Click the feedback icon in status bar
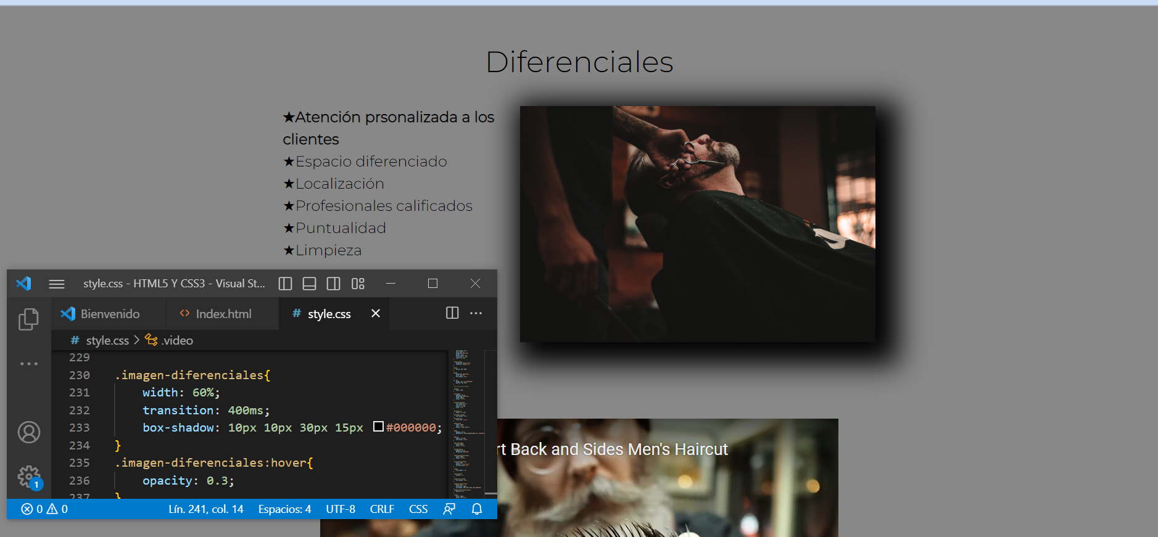1158x537 pixels. [449, 509]
